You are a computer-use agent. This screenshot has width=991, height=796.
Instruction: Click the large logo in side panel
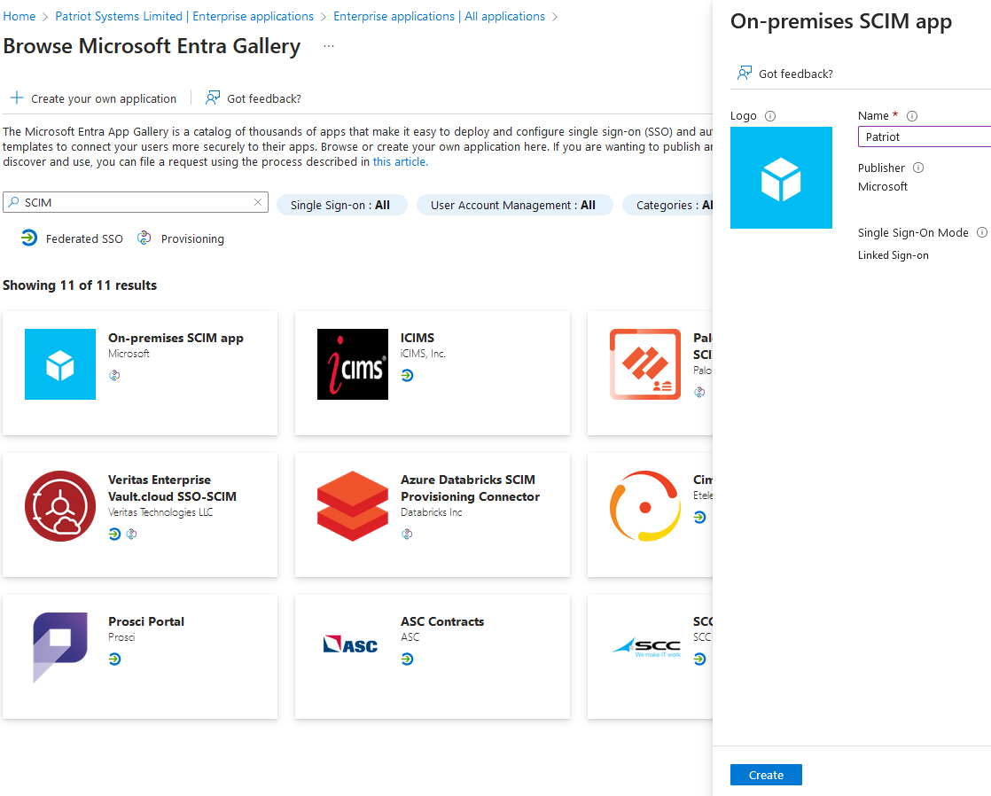(781, 177)
